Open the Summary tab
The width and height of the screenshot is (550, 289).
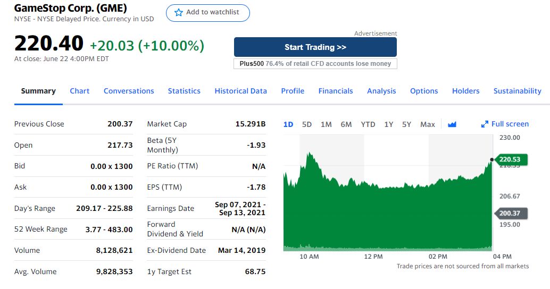(x=38, y=91)
